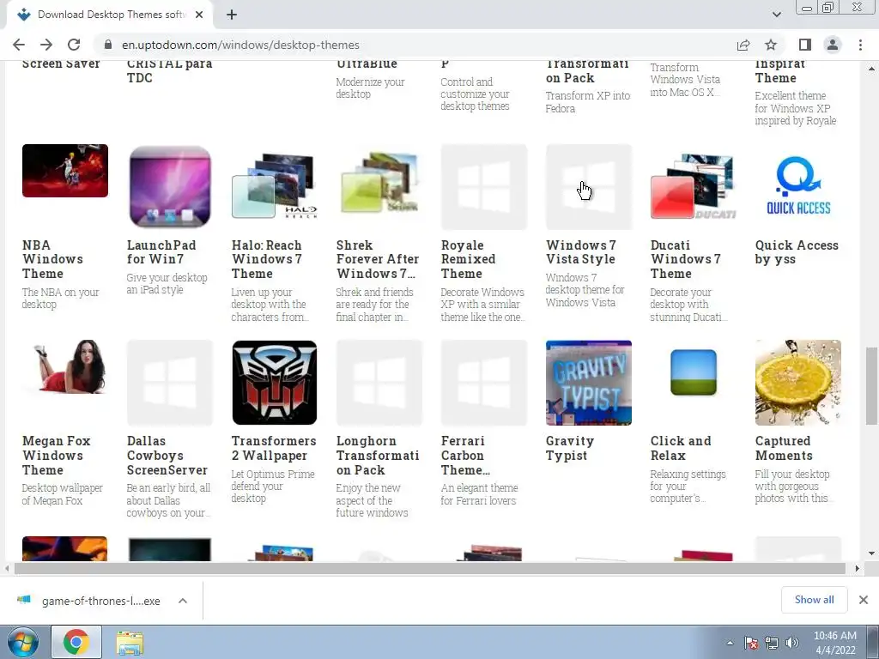
Task: Click the Dallas Cowboys ScreenServer title
Action: [x=167, y=456]
